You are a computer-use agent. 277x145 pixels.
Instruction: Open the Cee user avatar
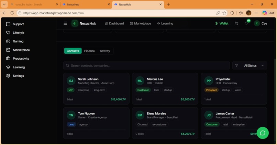pyautogui.click(x=257, y=23)
